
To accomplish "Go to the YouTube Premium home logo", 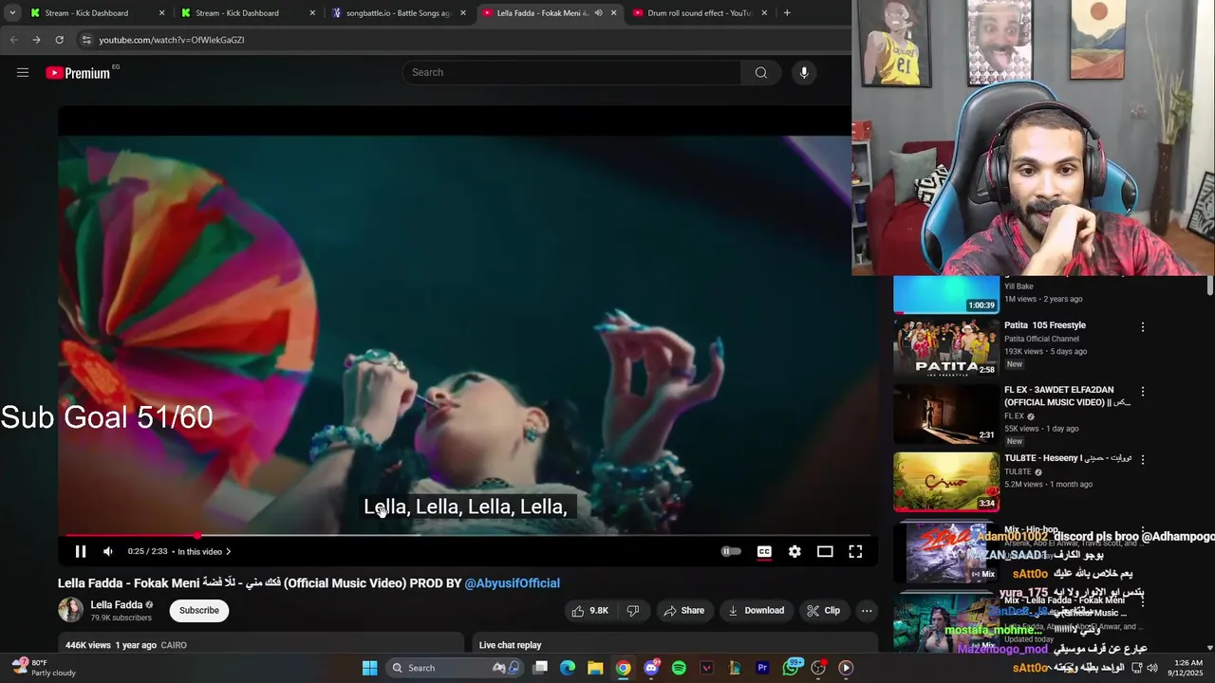I will [x=78, y=73].
